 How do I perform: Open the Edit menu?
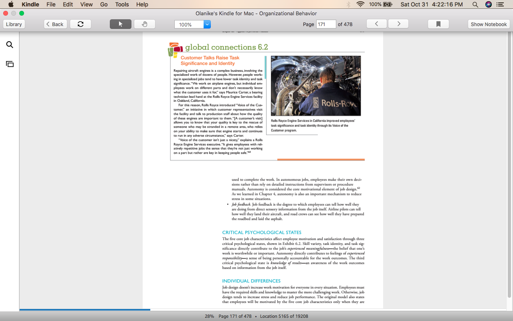pos(68,4)
